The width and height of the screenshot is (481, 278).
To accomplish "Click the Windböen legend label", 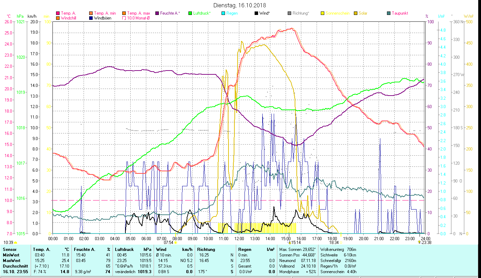I will pyautogui.click(x=103, y=18).
